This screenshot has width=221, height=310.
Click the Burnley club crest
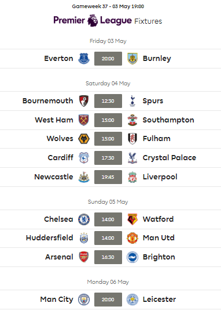[132, 59]
